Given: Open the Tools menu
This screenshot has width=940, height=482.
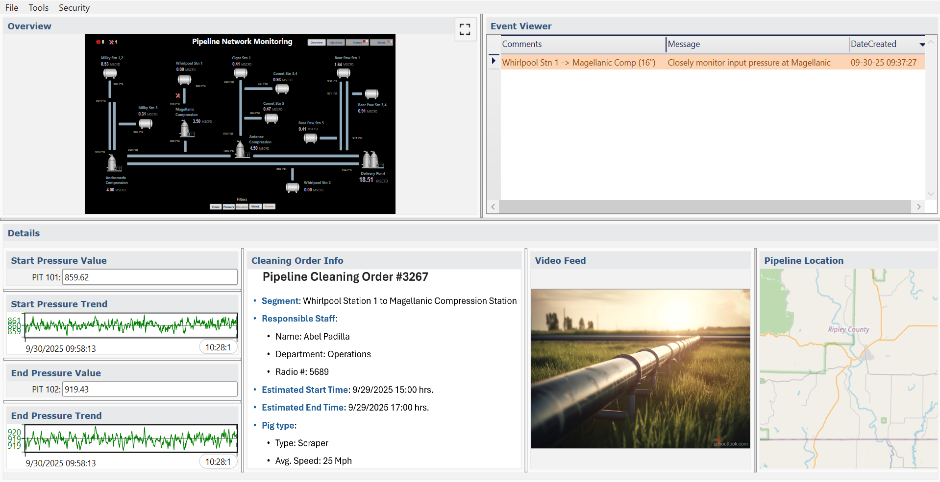Looking at the screenshot, I should point(38,8).
